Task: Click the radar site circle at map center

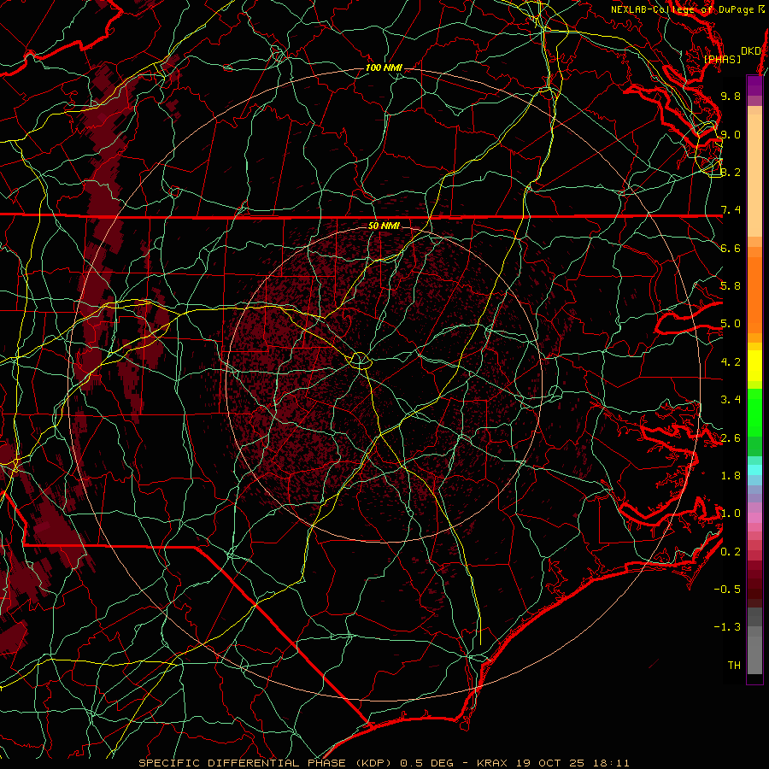Action: click(360, 361)
